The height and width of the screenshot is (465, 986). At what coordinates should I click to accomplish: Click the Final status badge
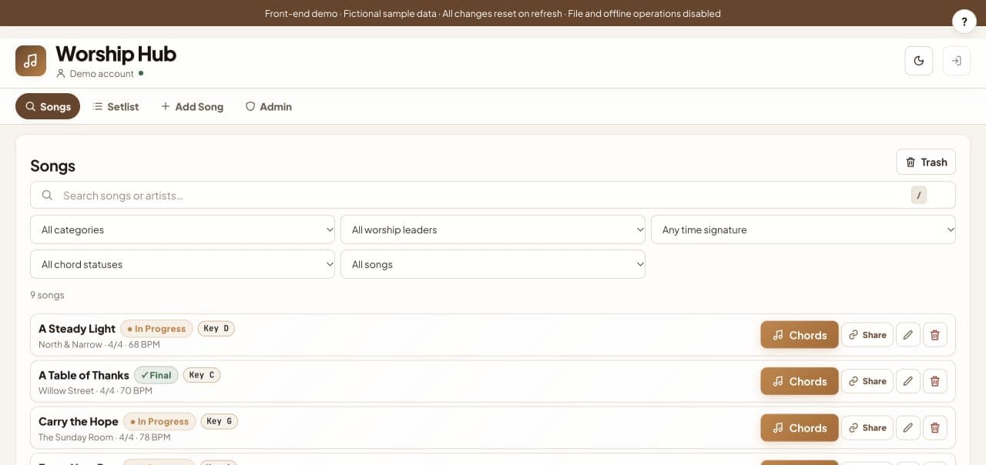tap(156, 375)
